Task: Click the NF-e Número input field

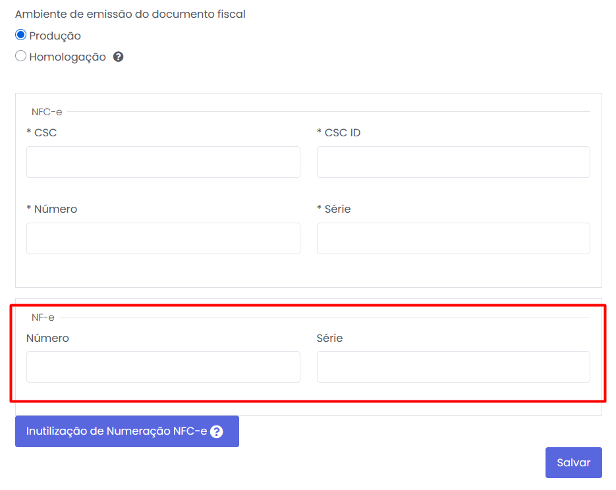Action: tap(163, 367)
